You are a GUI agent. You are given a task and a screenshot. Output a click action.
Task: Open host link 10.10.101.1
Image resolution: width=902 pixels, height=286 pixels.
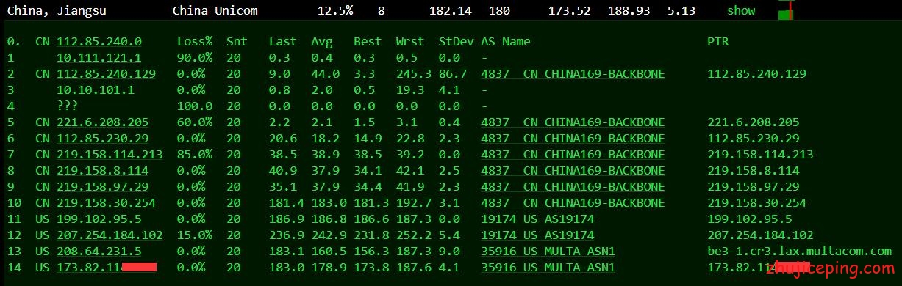pyautogui.click(x=96, y=90)
